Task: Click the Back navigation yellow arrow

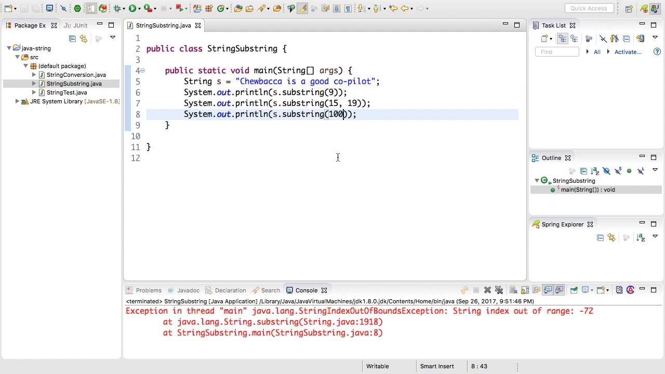Action: 405,8
